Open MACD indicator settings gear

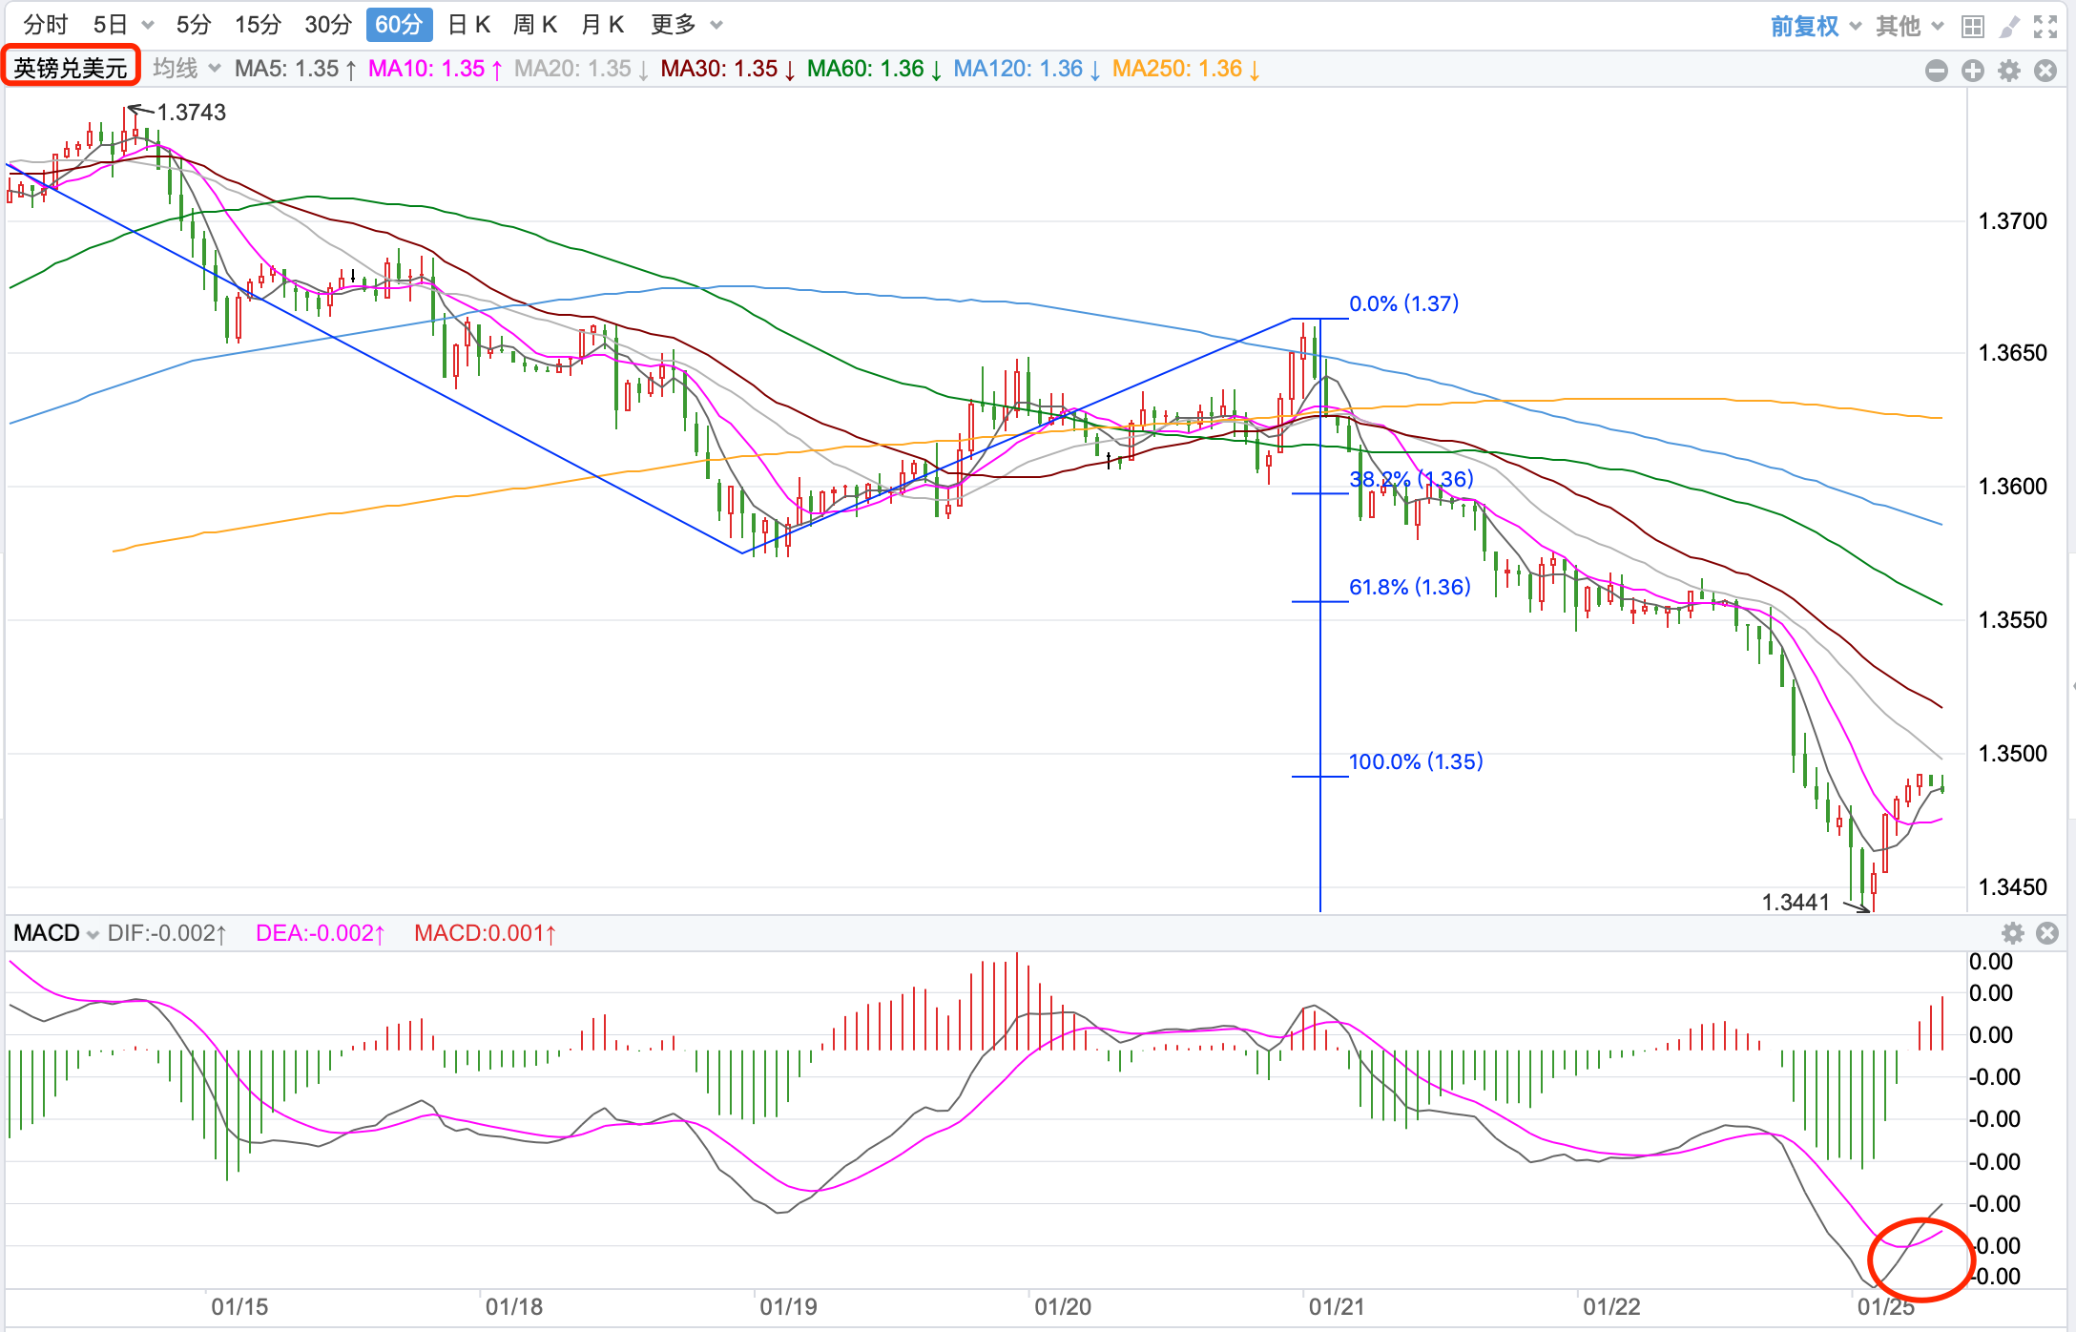2012,932
